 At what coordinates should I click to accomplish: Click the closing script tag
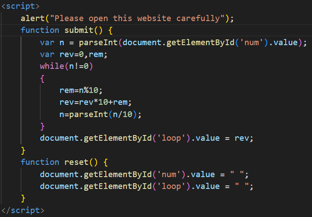pos(23,210)
